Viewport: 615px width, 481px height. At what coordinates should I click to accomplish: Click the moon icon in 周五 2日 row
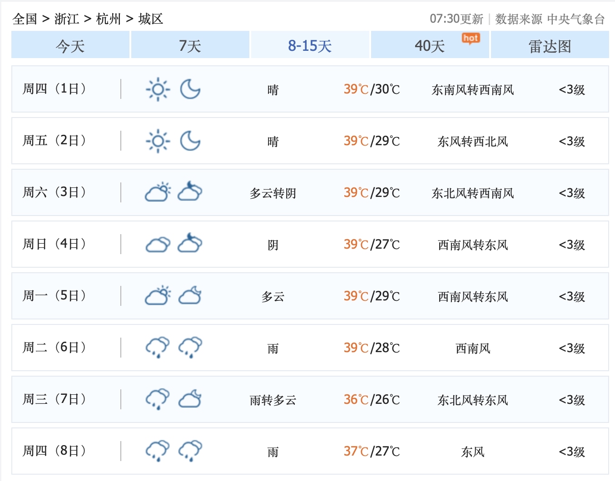(190, 141)
